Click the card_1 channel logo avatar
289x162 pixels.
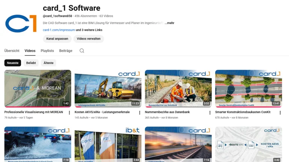point(21,24)
